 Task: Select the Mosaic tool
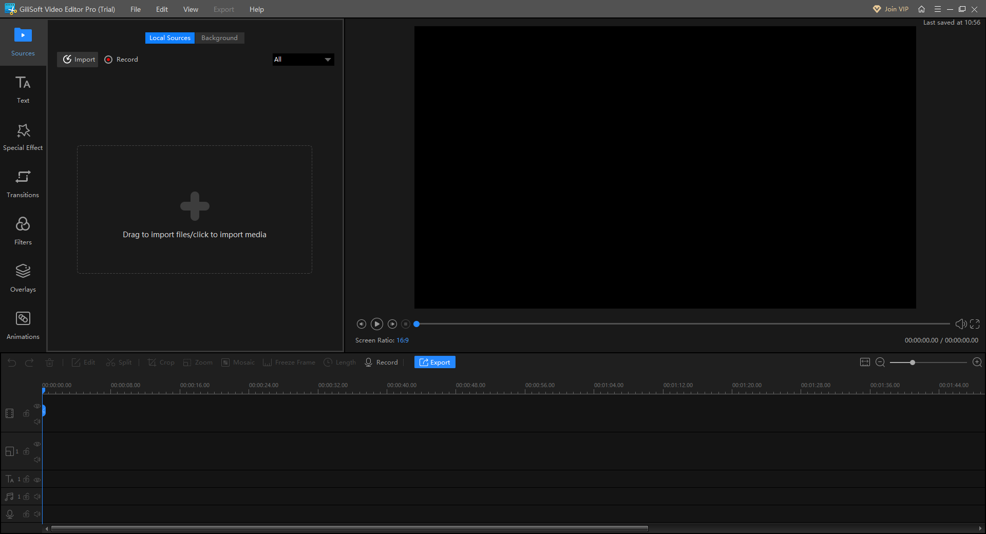tap(238, 363)
